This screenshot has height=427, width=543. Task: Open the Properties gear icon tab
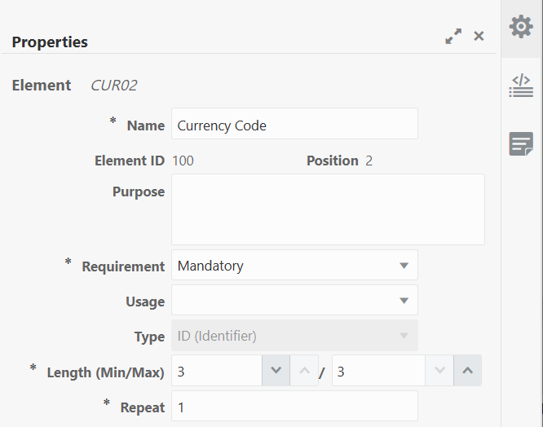(521, 27)
